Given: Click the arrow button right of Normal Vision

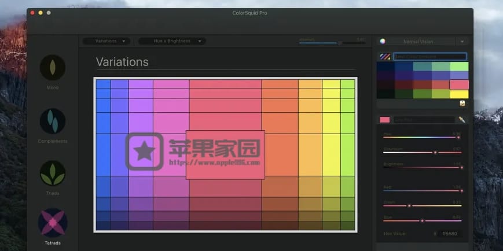Looking at the screenshot, I should [x=462, y=42].
